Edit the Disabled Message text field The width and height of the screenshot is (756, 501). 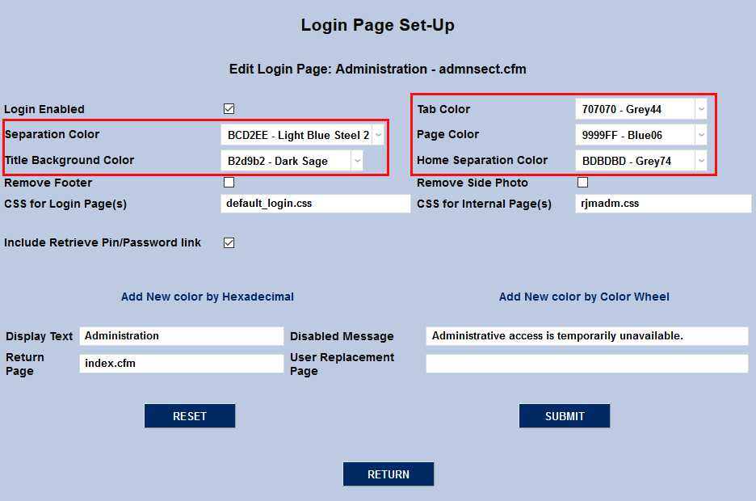click(586, 336)
